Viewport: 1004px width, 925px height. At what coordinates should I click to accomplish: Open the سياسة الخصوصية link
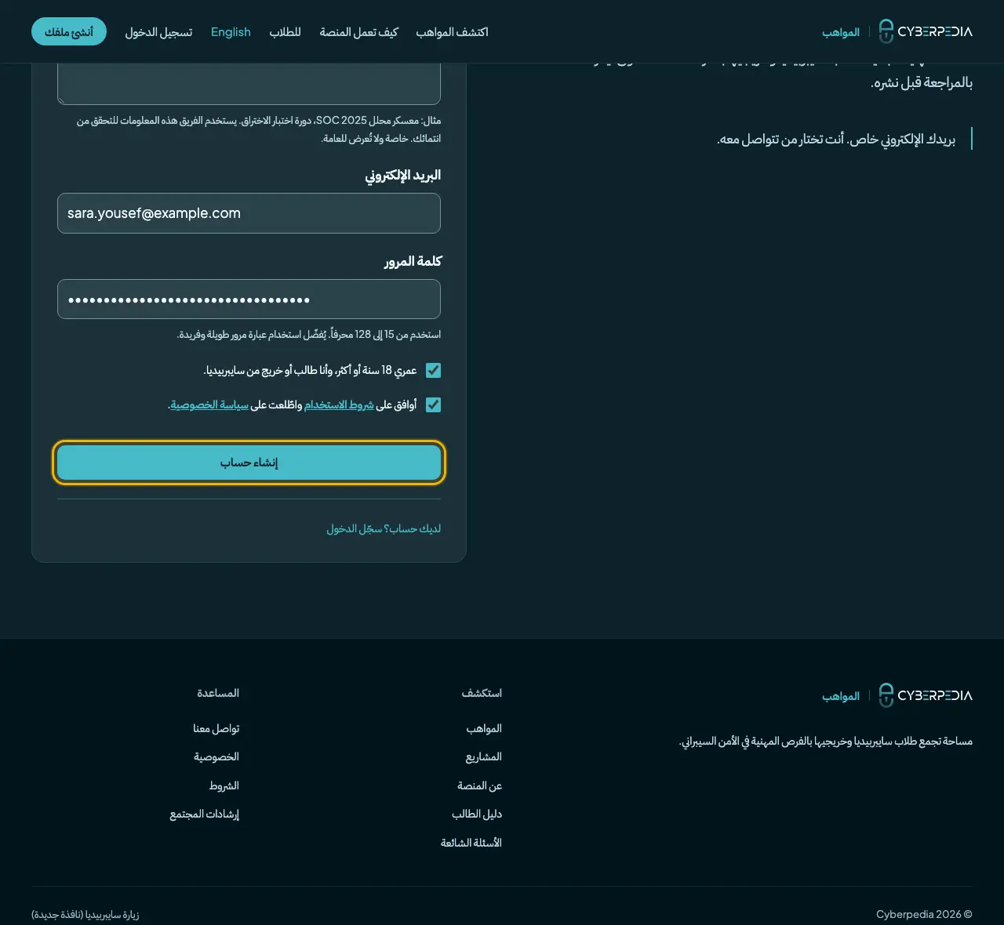point(209,404)
